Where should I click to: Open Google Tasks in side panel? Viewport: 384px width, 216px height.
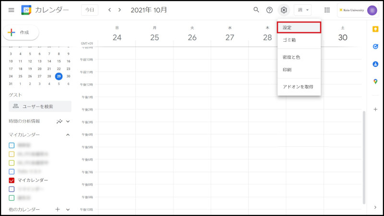point(375,47)
